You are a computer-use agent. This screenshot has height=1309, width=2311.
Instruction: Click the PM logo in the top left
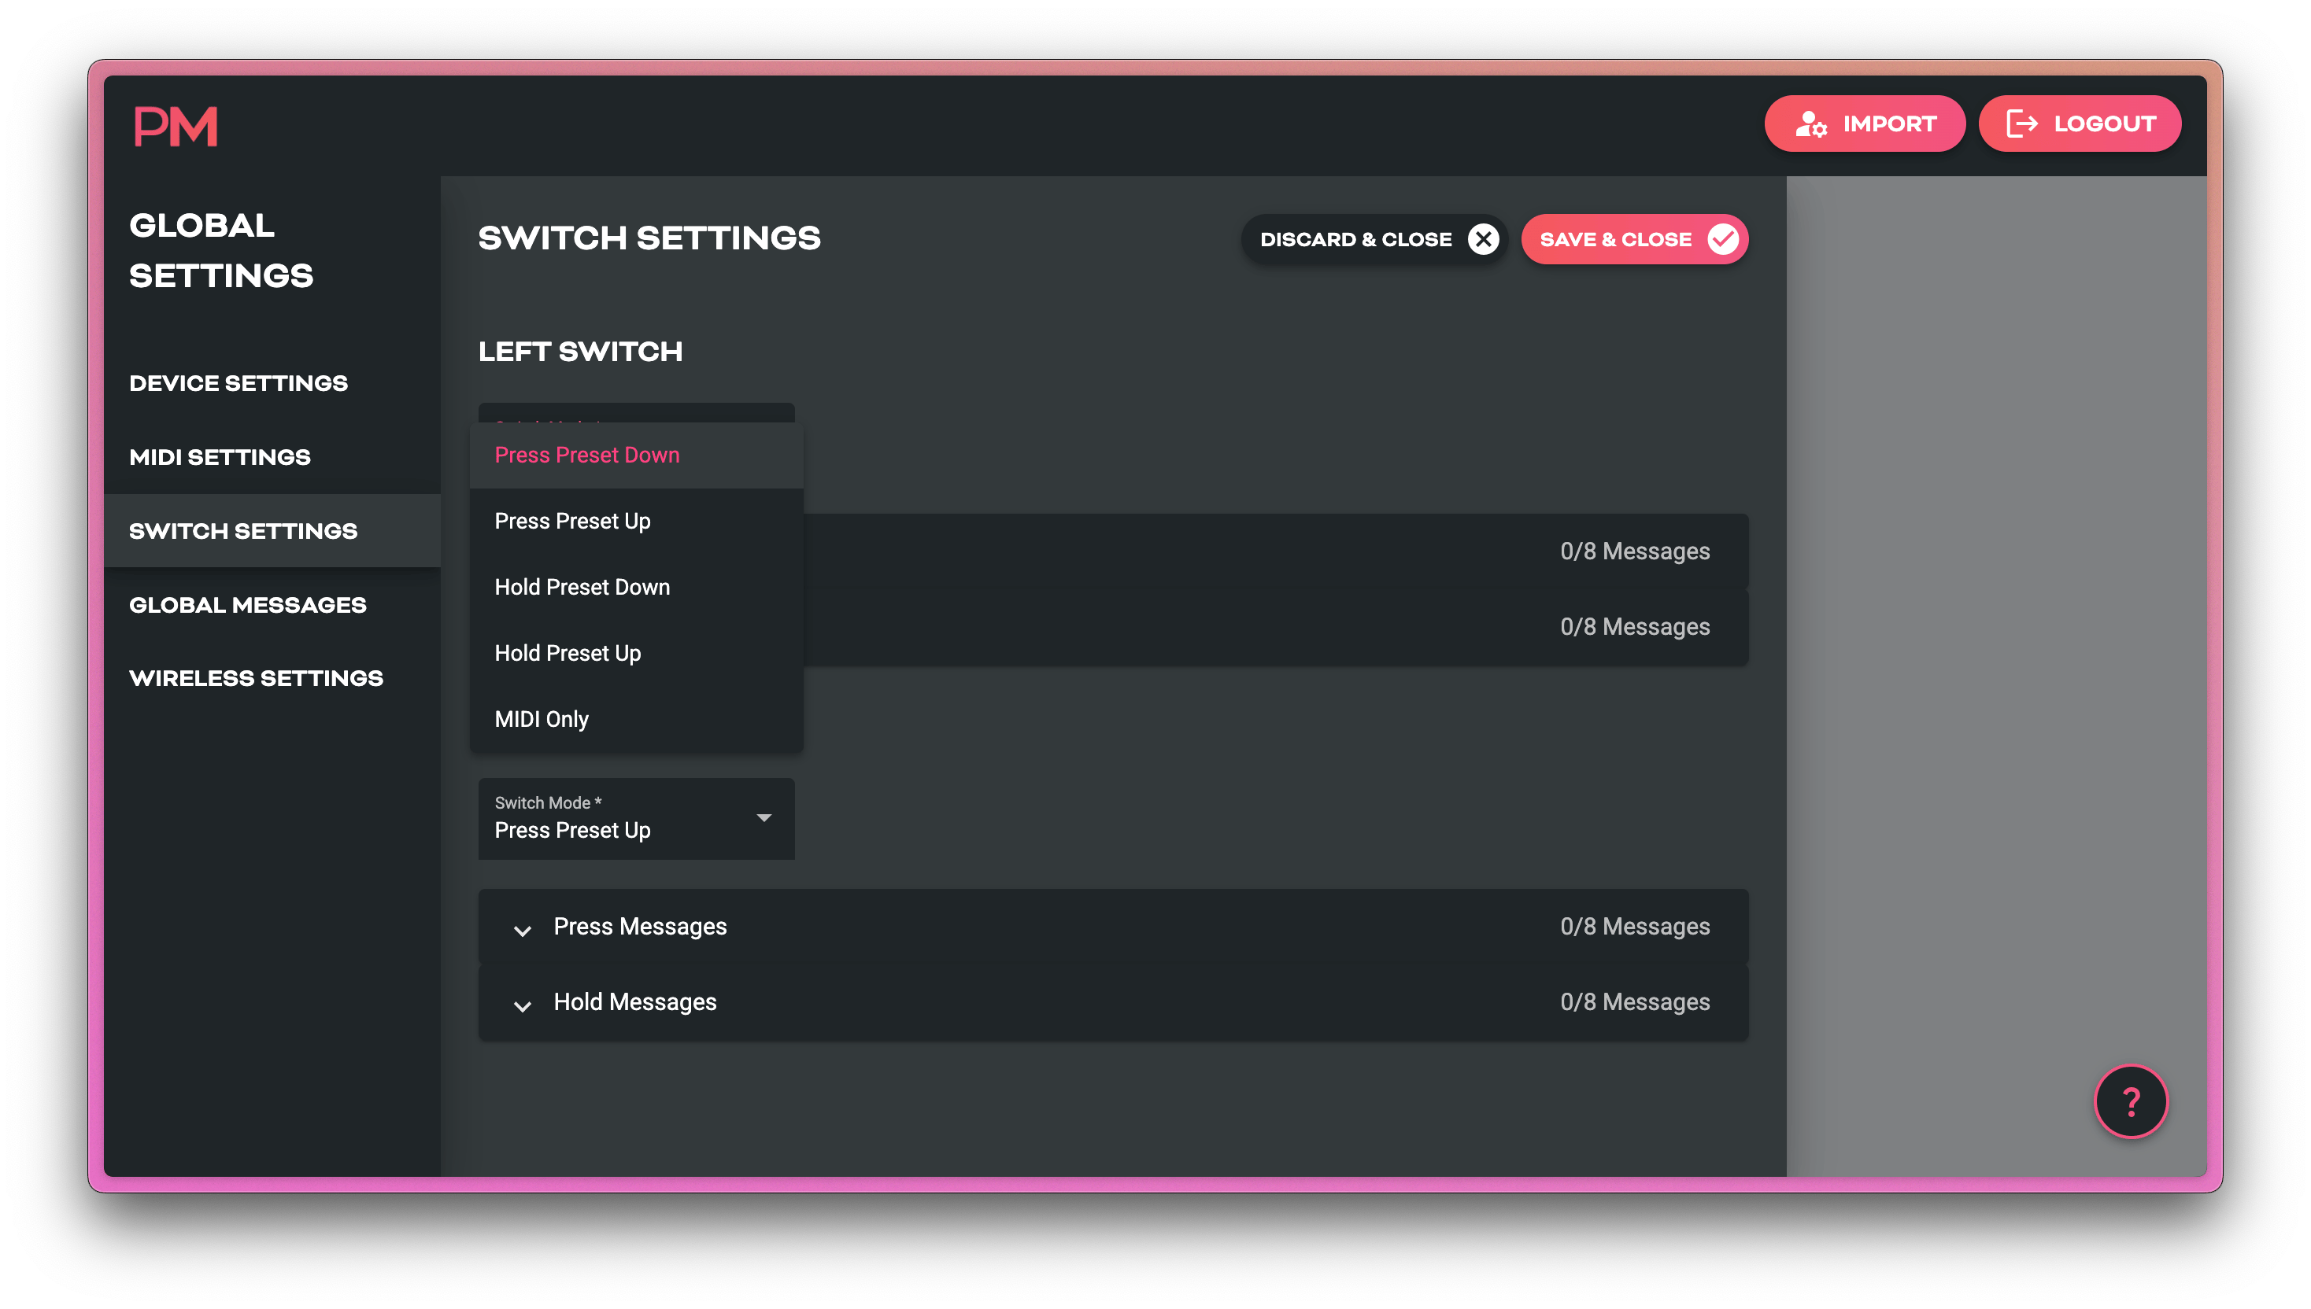click(x=176, y=125)
